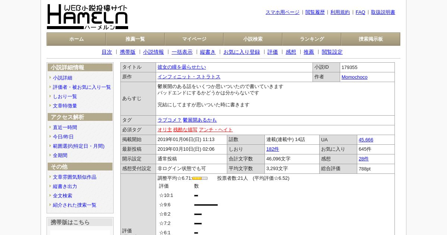Open スマホ用ページ link
The image size is (447, 235).
(282, 12)
